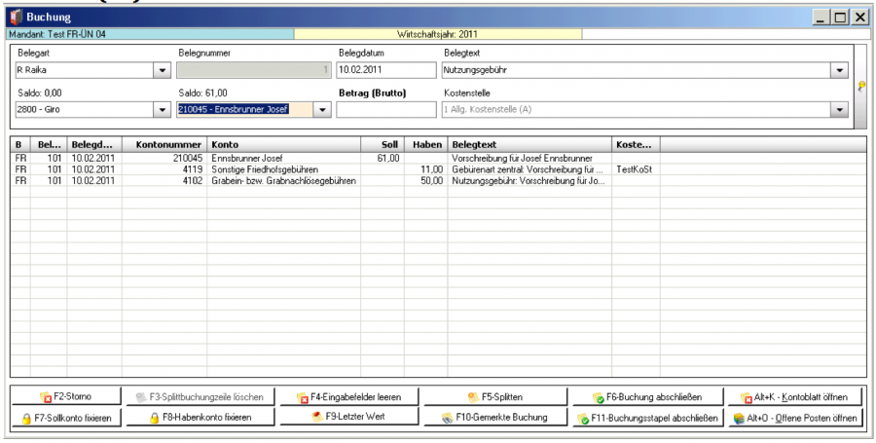The height and width of the screenshot is (443, 876).
Task: Open the 210045 Ennsbrunner Josef dropdown arrow
Action: coord(322,109)
